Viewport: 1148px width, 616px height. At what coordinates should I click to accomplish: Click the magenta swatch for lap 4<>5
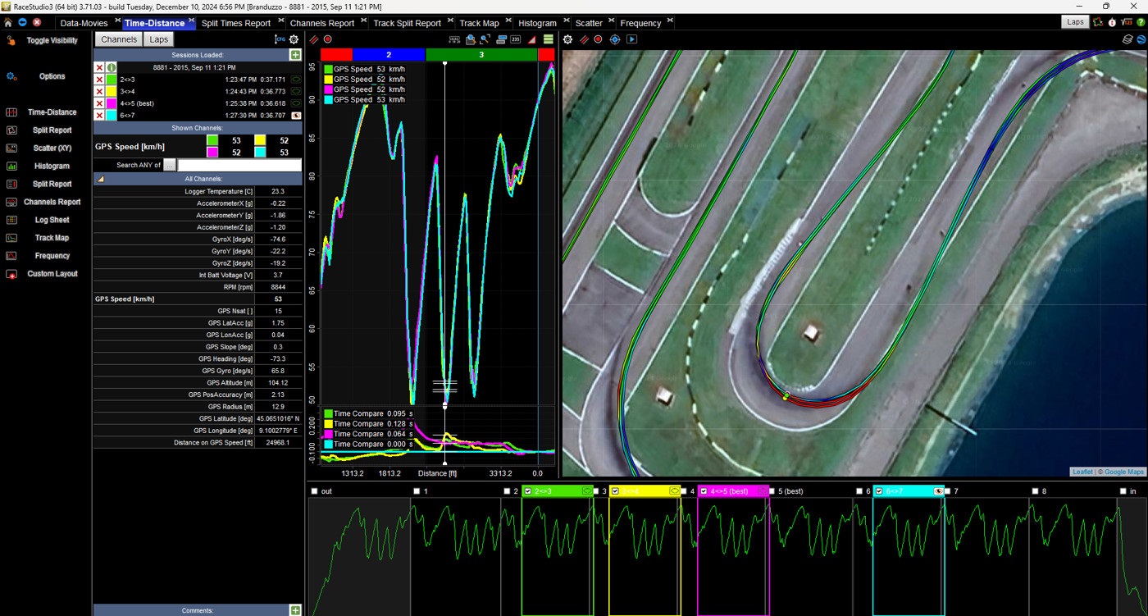point(112,103)
